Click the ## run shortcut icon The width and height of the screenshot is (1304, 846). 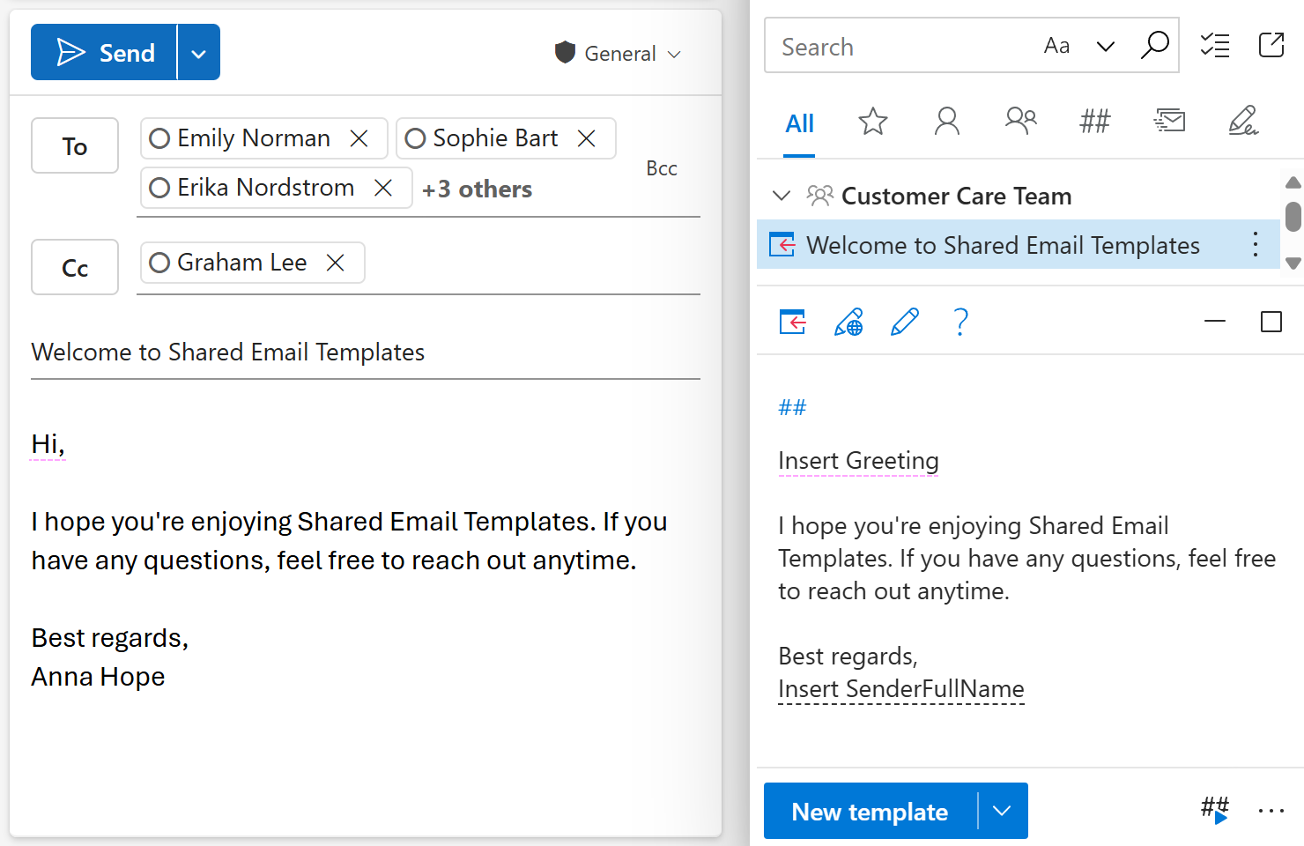tap(1216, 810)
